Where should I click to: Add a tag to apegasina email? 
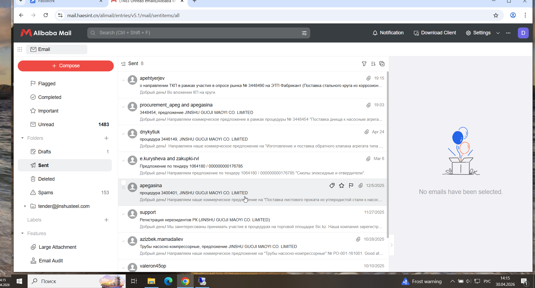pos(332,186)
